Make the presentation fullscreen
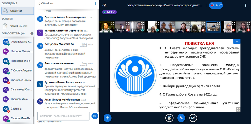Screen dimensions: 251x124 [238, 109]
